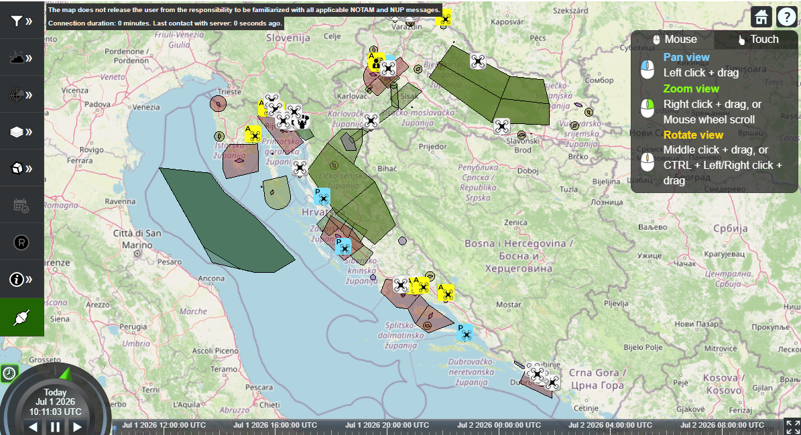Expand the weather menu with cloud icon
This screenshot has width=801, height=435.
point(21,58)
